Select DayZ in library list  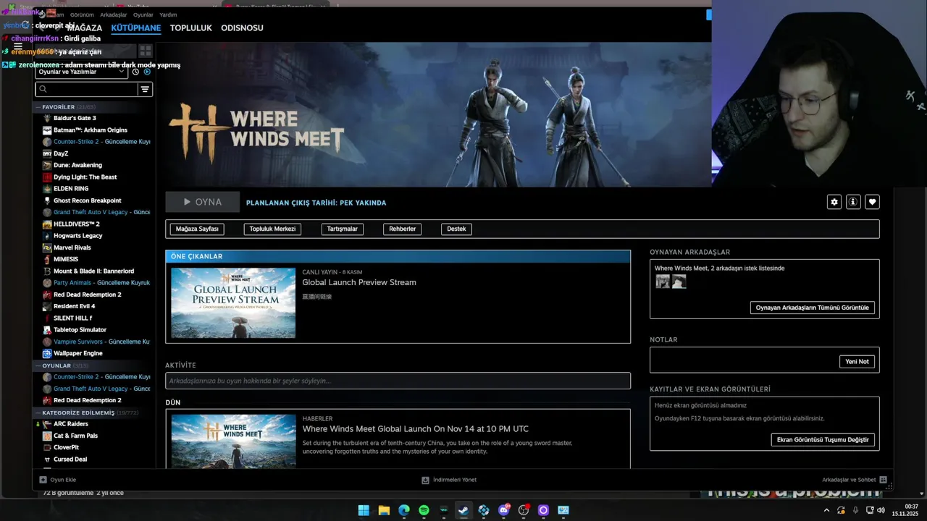pos(61,153)
